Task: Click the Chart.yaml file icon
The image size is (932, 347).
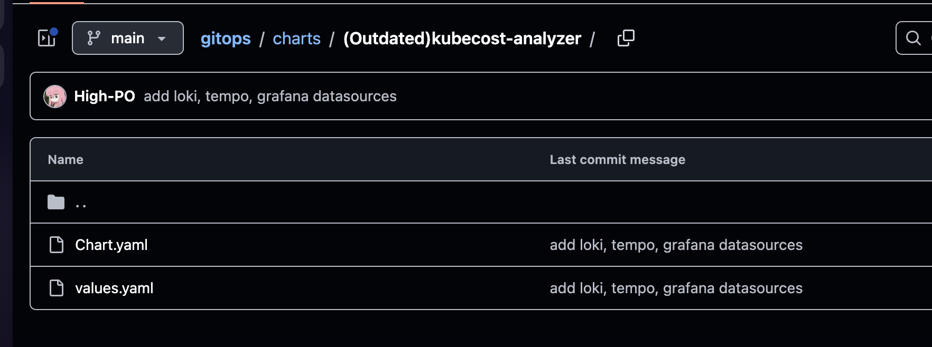Action: tap(57, 245)
